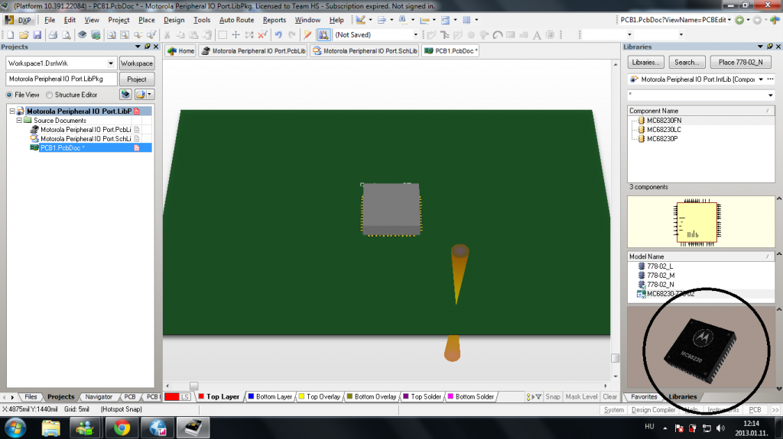Click the volume speaker tray icon

(x=720, y=428)
